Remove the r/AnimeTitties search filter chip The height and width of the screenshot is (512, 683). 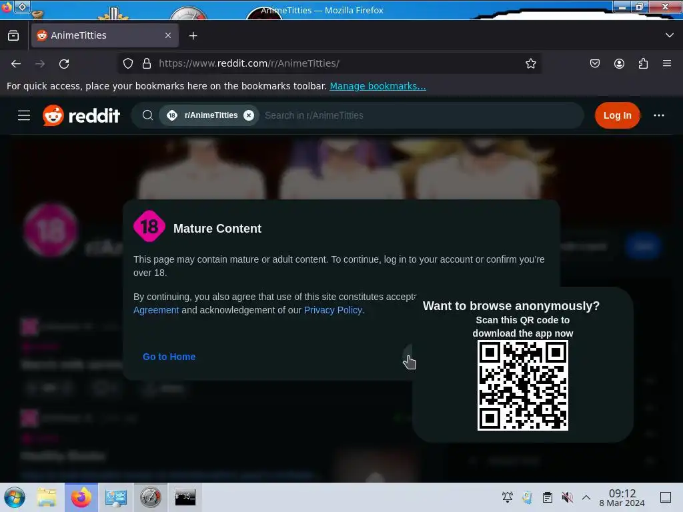(x=249, y=115)
